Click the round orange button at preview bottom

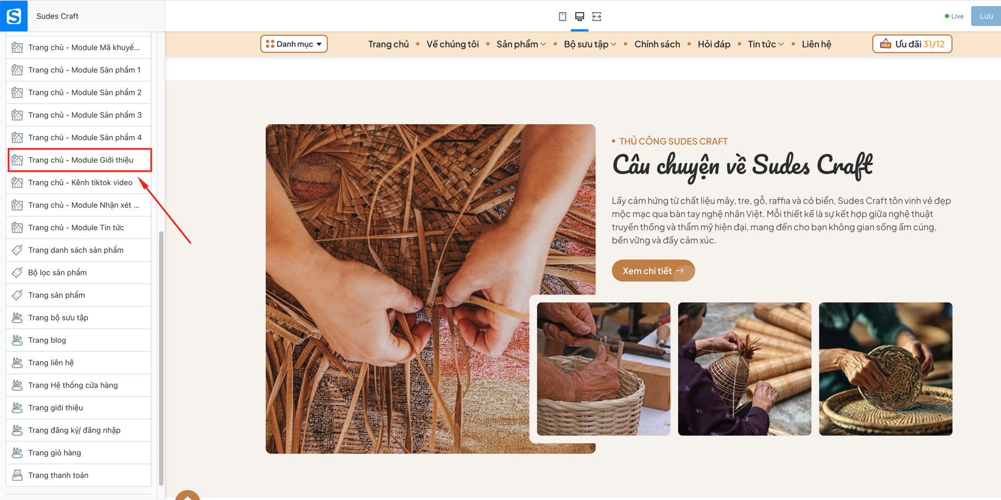(x=188, y=495)
